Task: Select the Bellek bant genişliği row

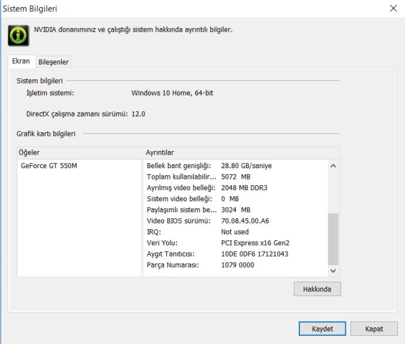Action: tap(235, 166)
